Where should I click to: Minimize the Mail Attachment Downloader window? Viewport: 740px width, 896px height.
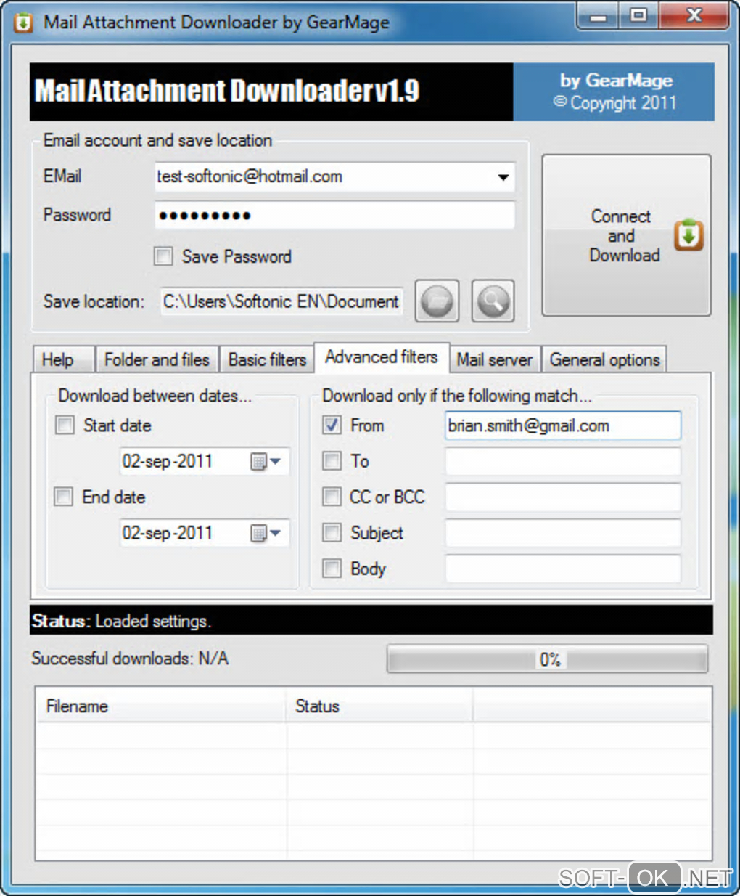[599, 16]
